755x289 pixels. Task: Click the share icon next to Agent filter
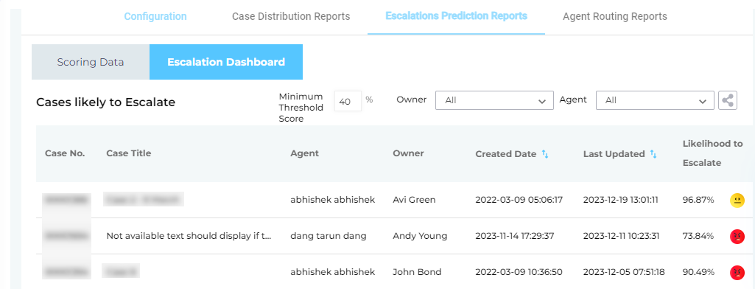tap(728, 101)
